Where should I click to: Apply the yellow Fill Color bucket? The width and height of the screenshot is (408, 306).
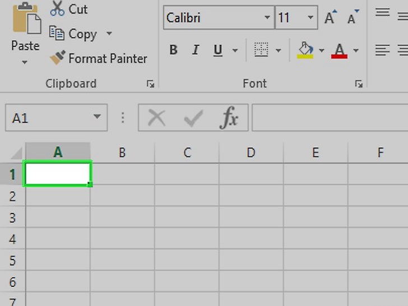[x=305, y=50]
